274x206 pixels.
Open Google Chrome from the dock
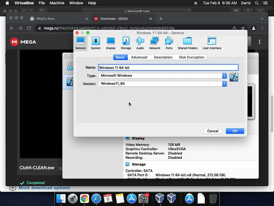tap(84, 199)
